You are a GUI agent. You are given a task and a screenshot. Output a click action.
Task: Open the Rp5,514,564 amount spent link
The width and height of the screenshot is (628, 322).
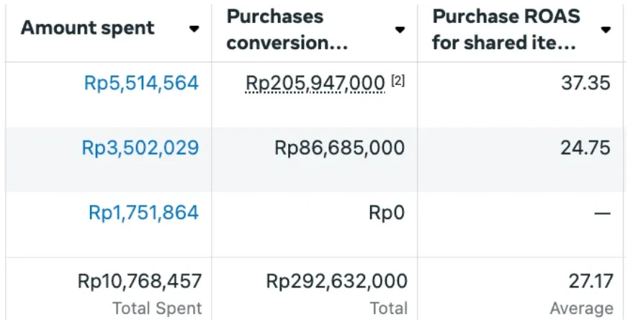(x=141, y=83)
